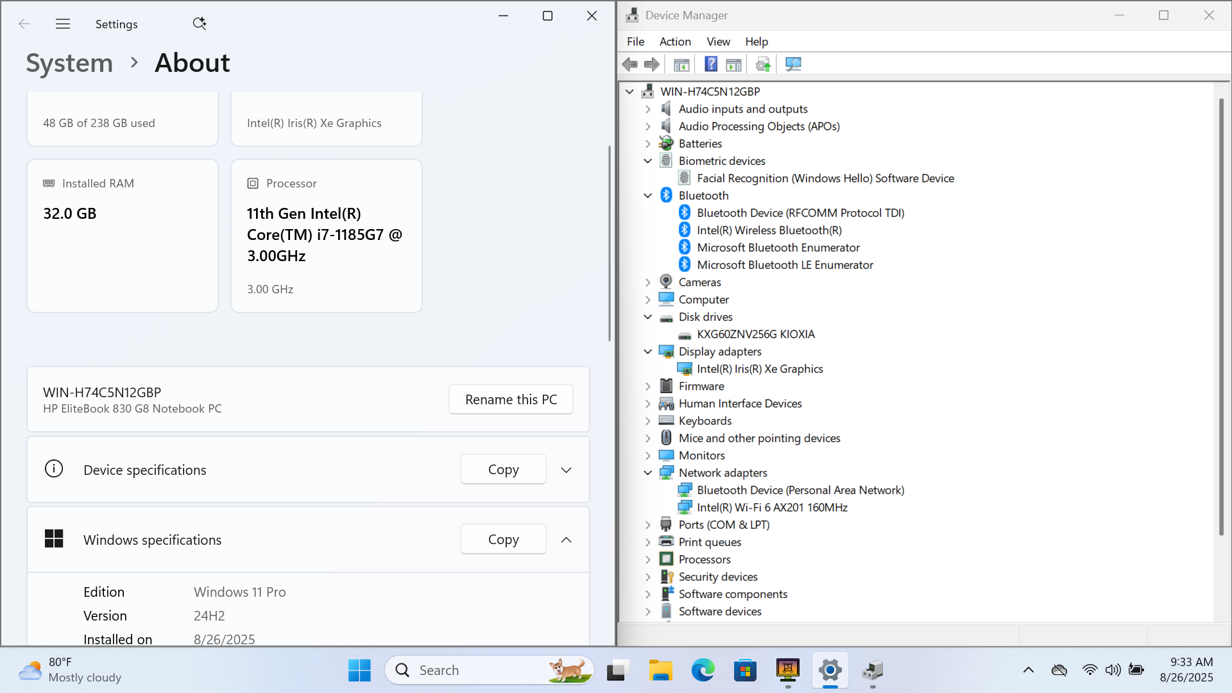
Task: Collapse the Bluetooth node
Action: [x=647, y=196]
